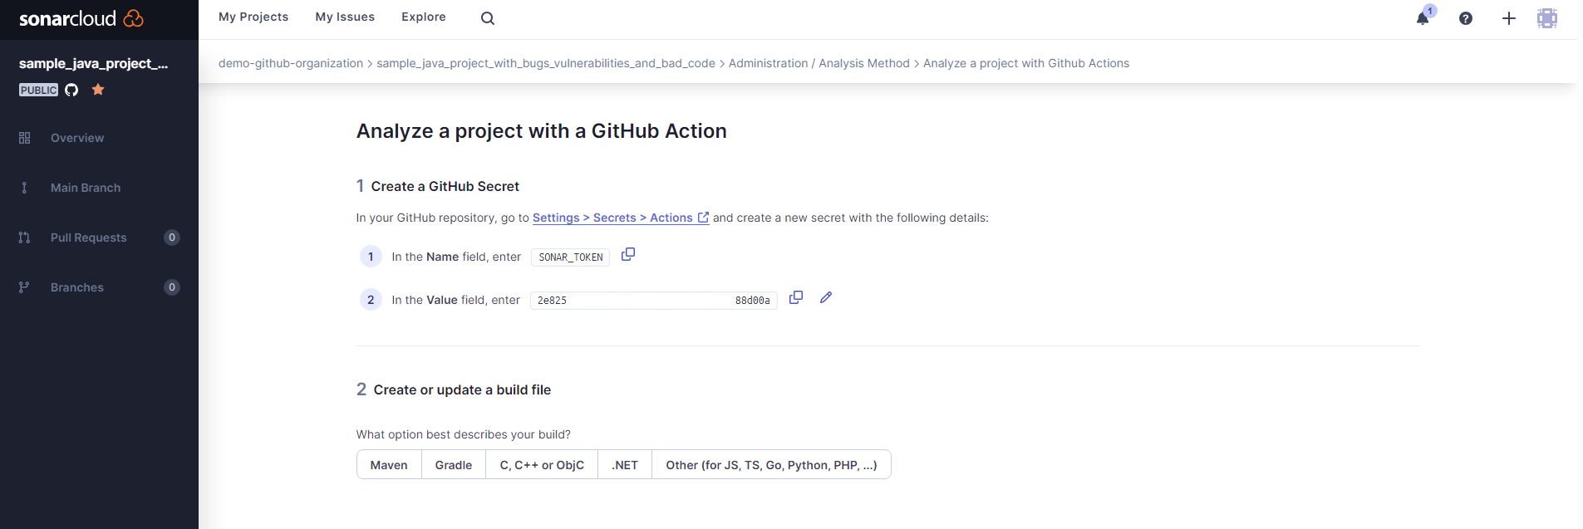This screenshot has height=529, width=1583.
Task: Open My Issues in top navigation
Action: (x=345, y=17)
